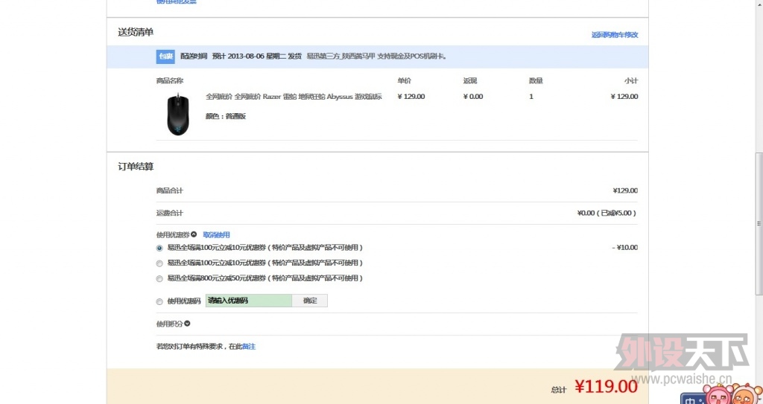763x404 pixels.
Task: Click the ¥0.00 (已减¥5.00) shipping value
Action: 607,213
